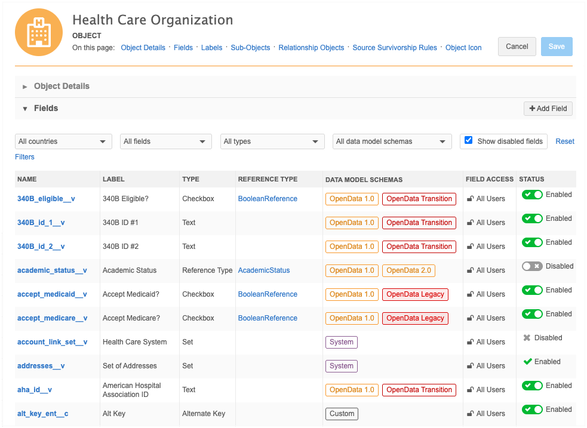Click green checkmark icon for addresses__v

[527, 362]
